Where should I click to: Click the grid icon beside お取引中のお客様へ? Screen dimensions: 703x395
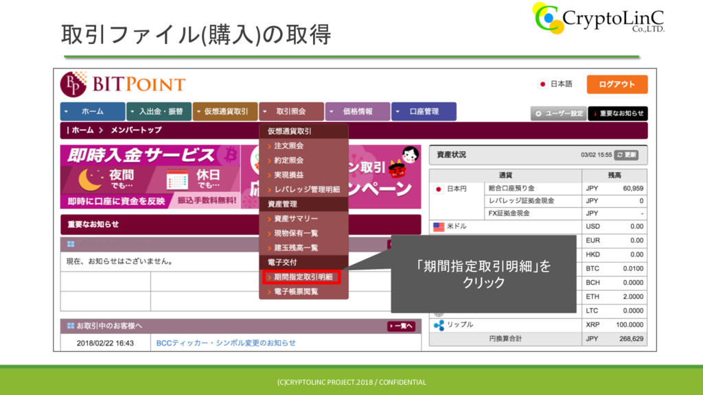pos(71,326)
